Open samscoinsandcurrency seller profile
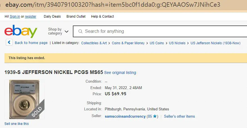The width and height of the screenshot is (247, 128). pos(125,117)
